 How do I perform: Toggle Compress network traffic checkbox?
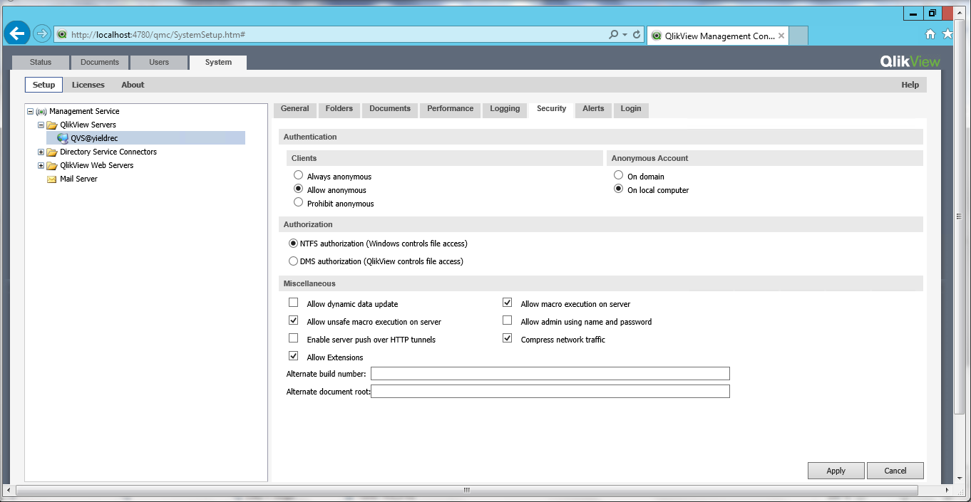point(507,338)
